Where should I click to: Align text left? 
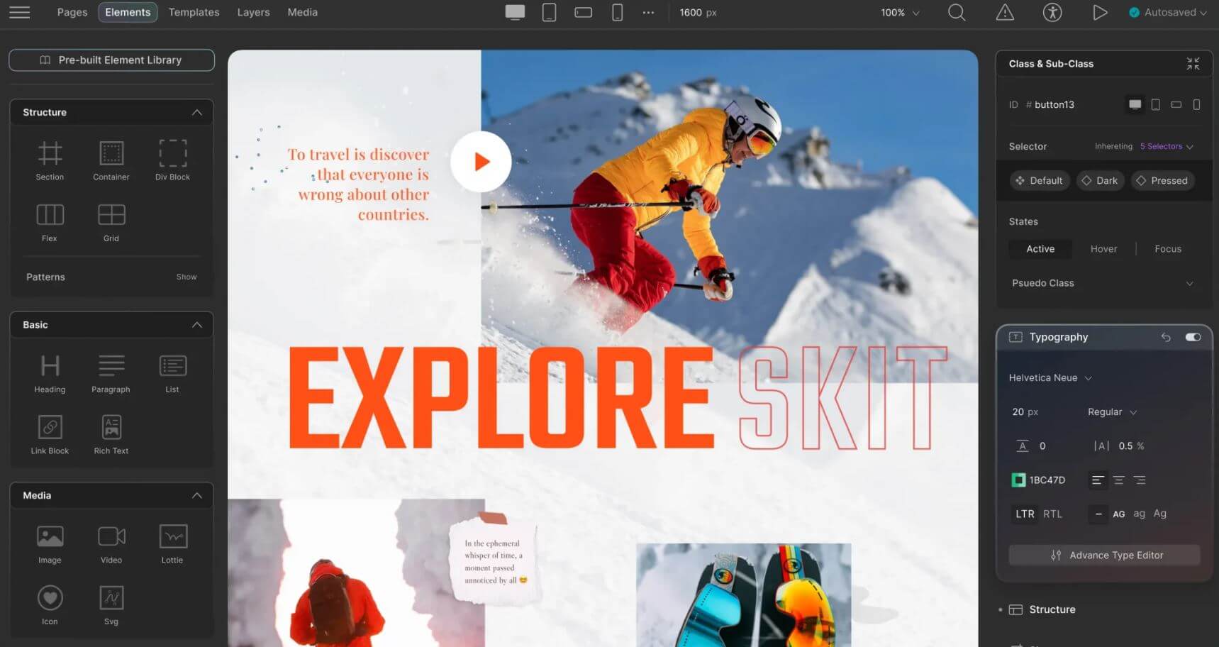click(x=1097, y=480)
